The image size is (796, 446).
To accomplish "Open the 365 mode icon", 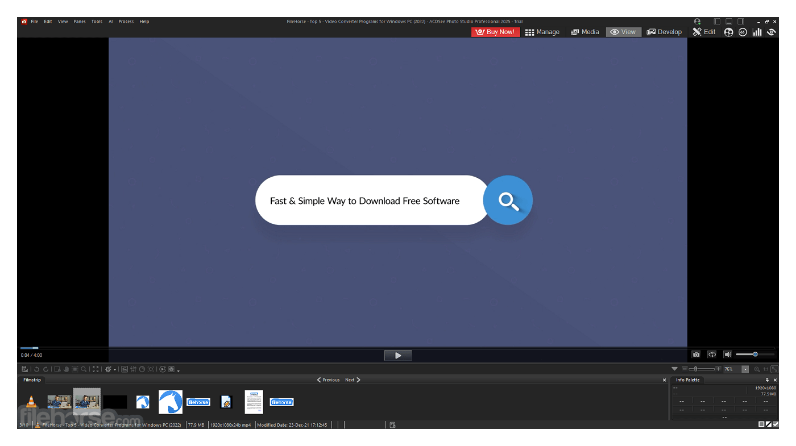I will pyautogui.click(x=743, y=32).
